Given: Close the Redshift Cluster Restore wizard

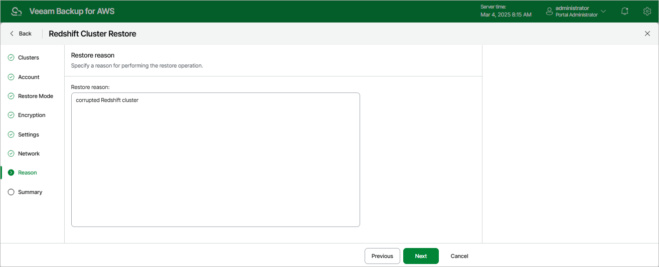Looking at the screenshot, I should coord(647,33).
